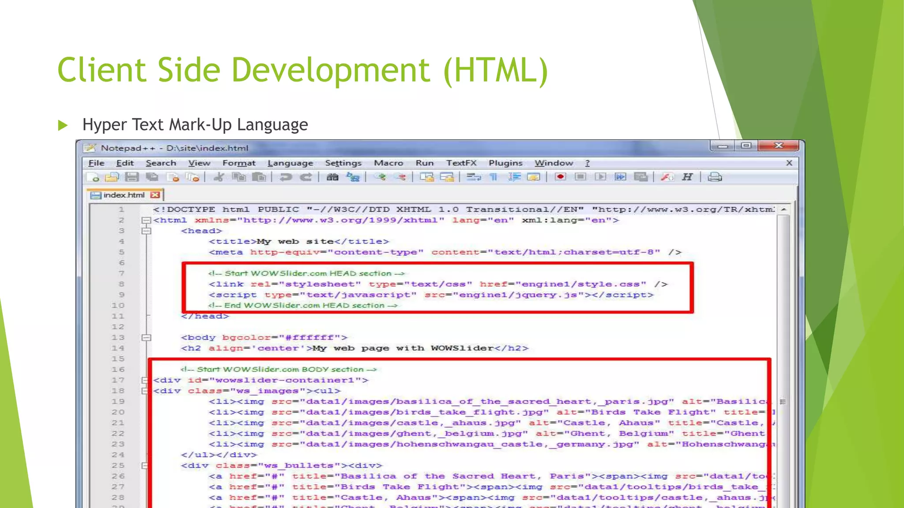Viewport: 904px width, 508px height.
Task: Click the red function list plugin icon
Action: pos(667,177)
